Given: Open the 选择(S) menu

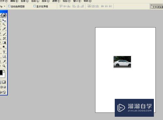Looking at the screenshot, I should tap(46, 1).
